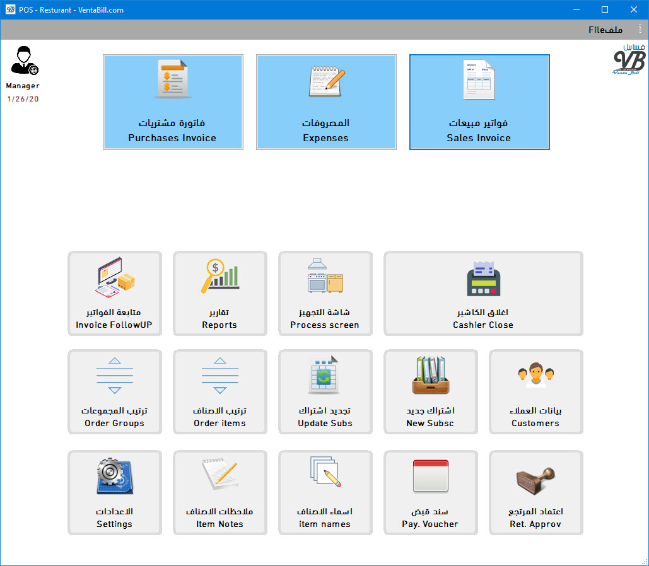Click the New Subsc label
Image resolution: width=649 pixels, height=566 pixels.
pyautogui.click(x=430, y=423)
